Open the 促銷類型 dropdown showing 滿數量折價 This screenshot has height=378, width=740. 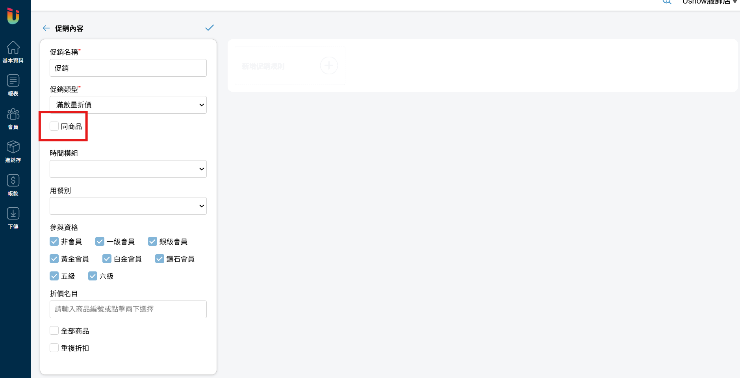(x=128, y=105)
